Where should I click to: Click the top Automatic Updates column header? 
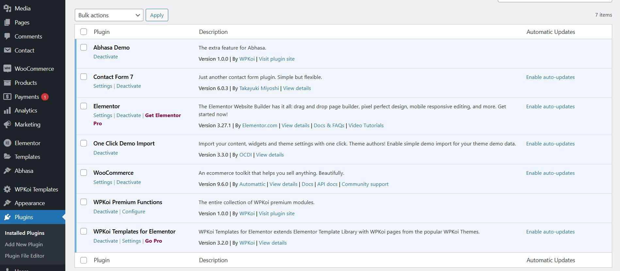(x=551, y=32)
